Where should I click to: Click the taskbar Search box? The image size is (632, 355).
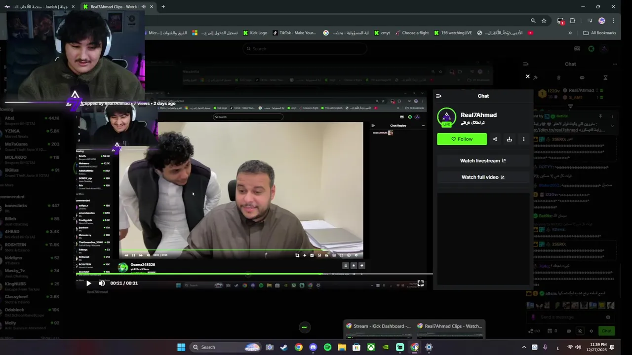[x=226, y=347]
